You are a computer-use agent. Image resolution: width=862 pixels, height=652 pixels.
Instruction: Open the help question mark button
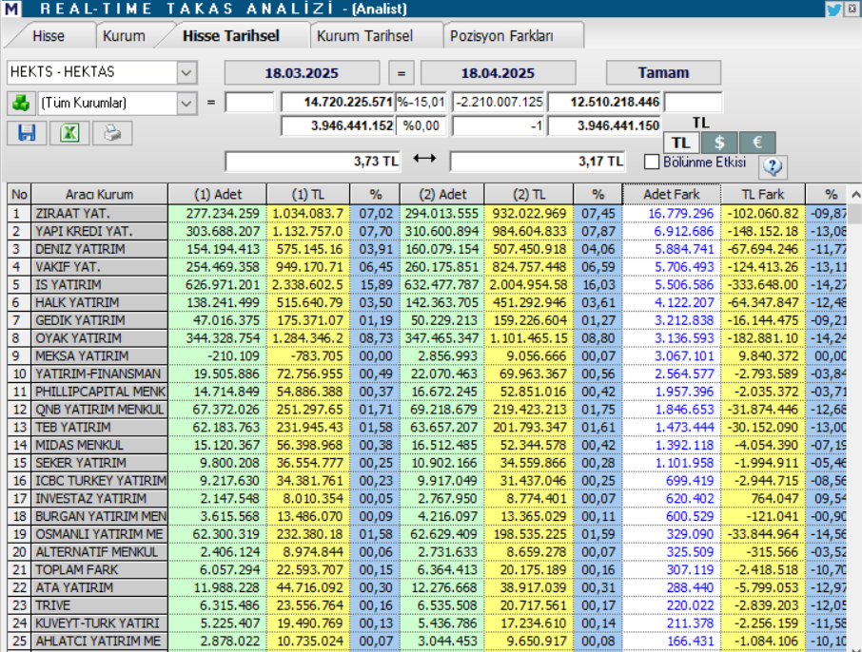pos(773,166)
